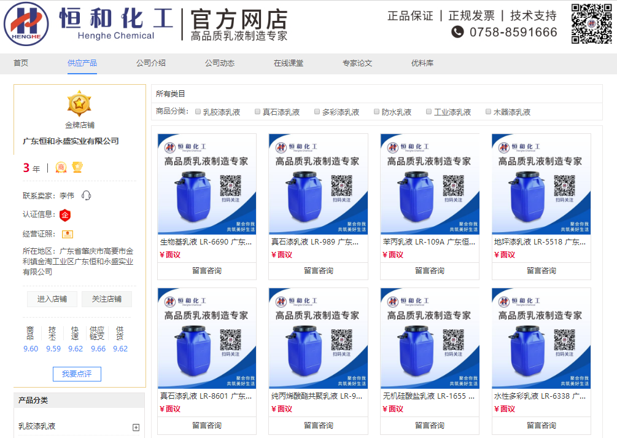Viewport: 617px width, 438px height.
Task: Open the business license icon
Action: [x=68, y=234]
